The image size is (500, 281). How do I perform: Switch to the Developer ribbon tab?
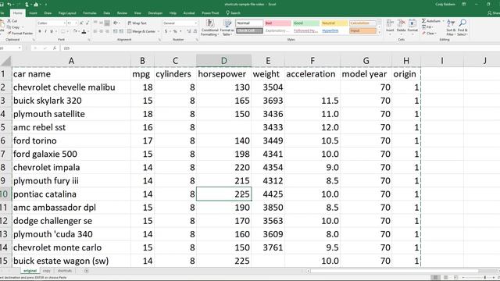[155, 13]
